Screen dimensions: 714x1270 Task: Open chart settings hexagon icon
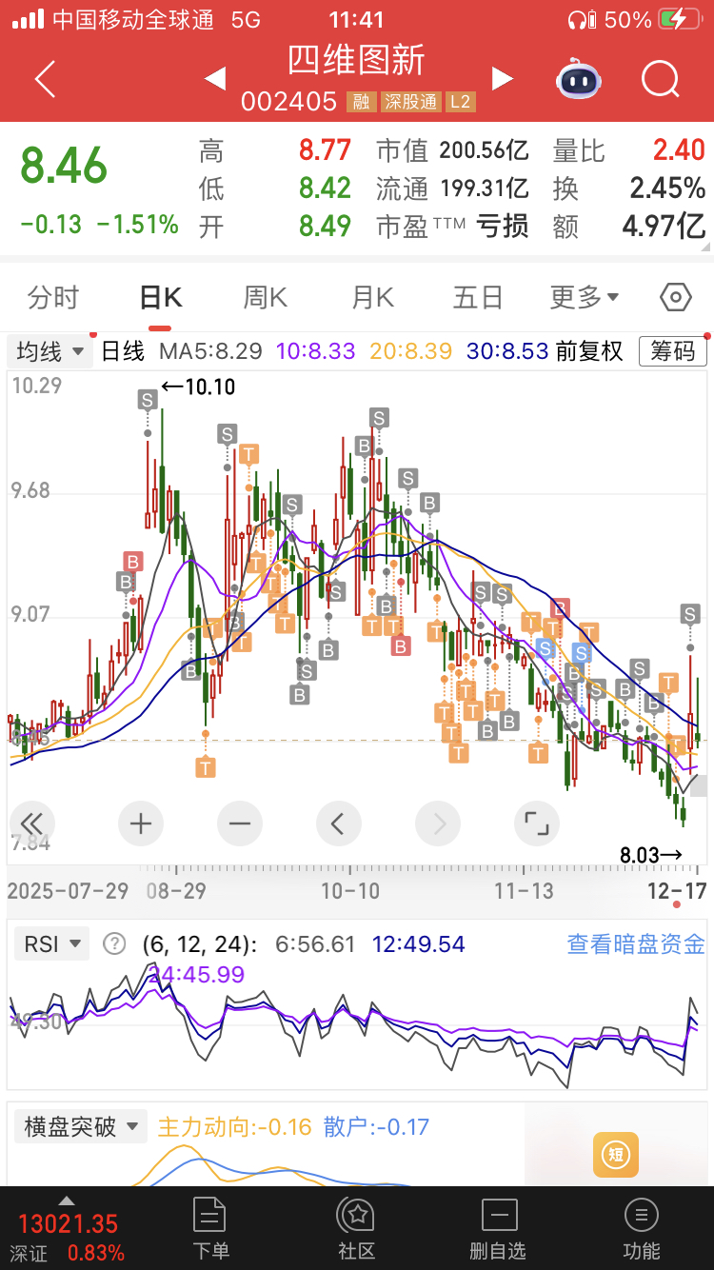pyautogui.click(x=676, y=298)
